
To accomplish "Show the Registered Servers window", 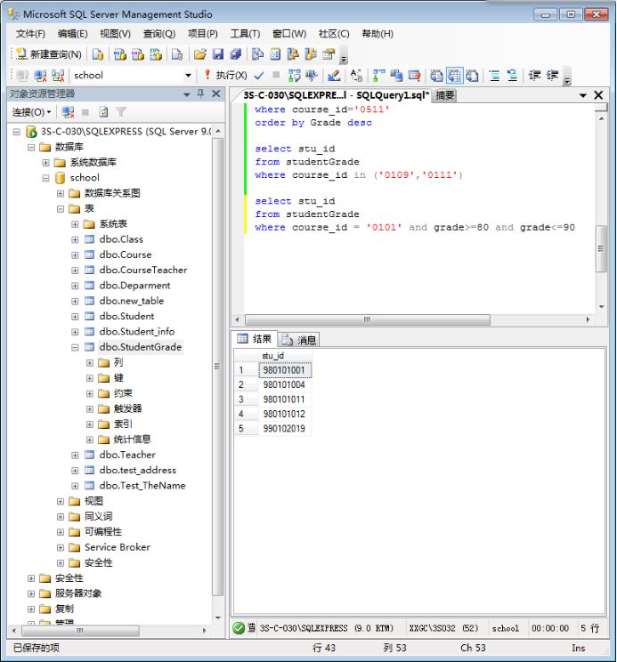I will tap(257, 54).
